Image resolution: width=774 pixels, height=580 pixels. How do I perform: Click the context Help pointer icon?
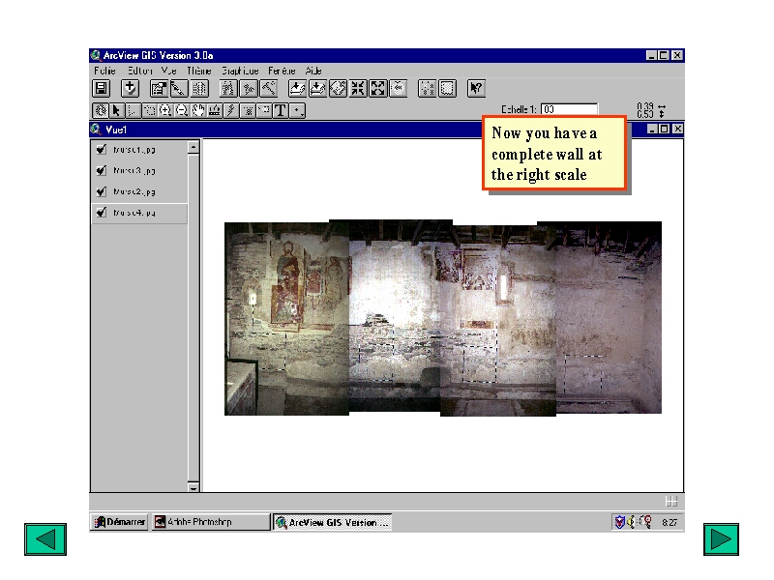[x=476, y=89]
